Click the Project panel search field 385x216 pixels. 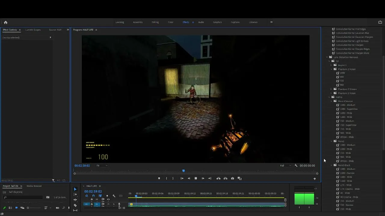pyautogui.click(x=23, y=197)
